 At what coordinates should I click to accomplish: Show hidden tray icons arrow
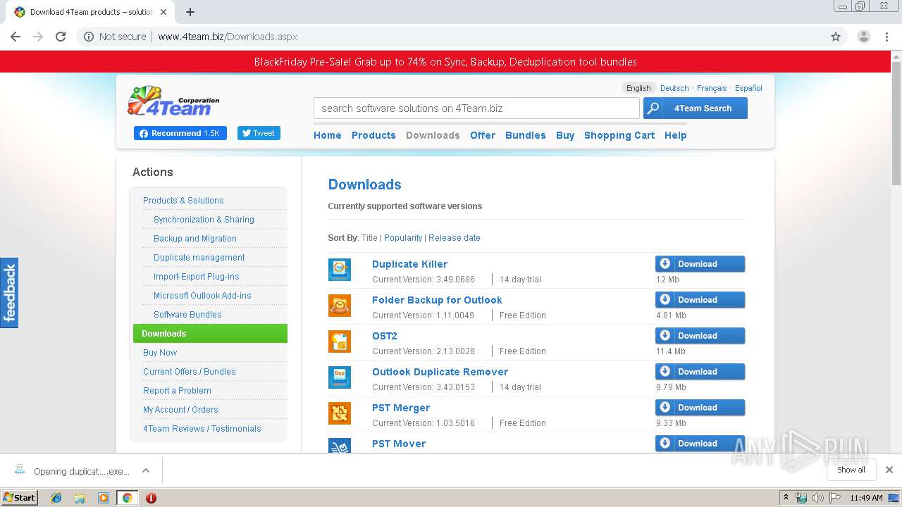786,498
